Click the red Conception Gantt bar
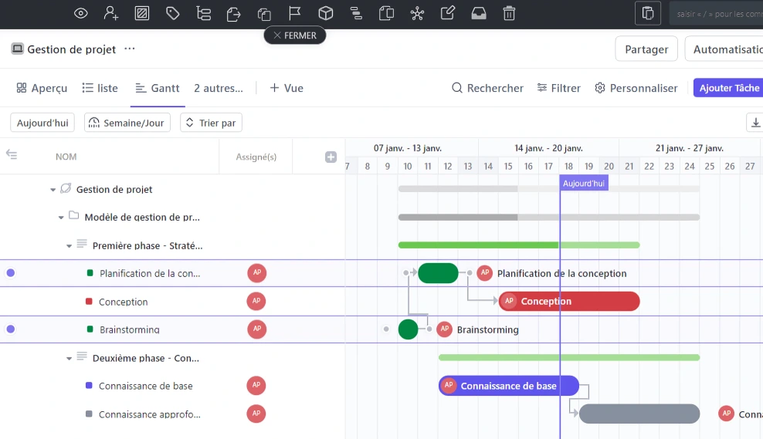Screen dimensions: 763x439 (x=569, y=302)
